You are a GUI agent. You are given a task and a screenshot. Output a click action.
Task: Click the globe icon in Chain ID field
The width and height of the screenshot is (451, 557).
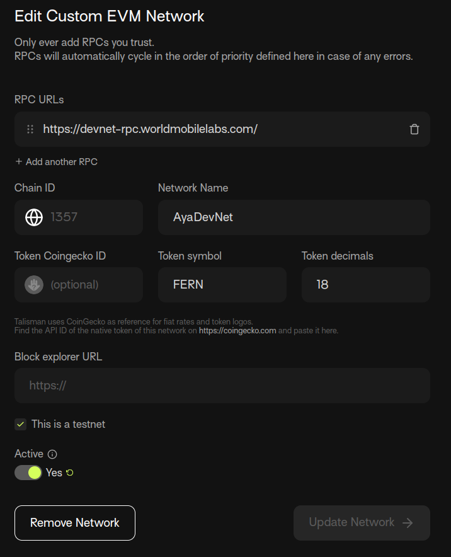(34, 217)
